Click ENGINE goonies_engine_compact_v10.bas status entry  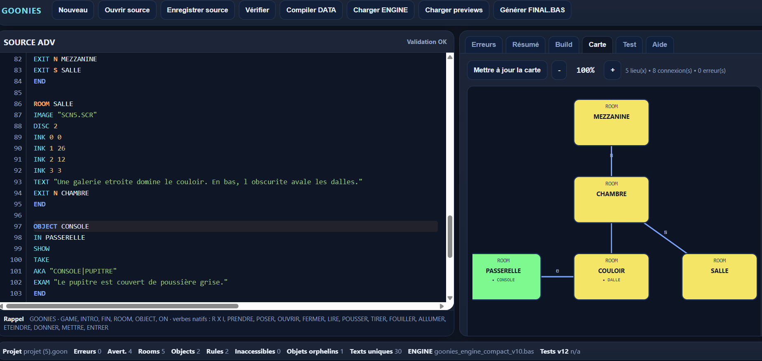pos(471,352)
